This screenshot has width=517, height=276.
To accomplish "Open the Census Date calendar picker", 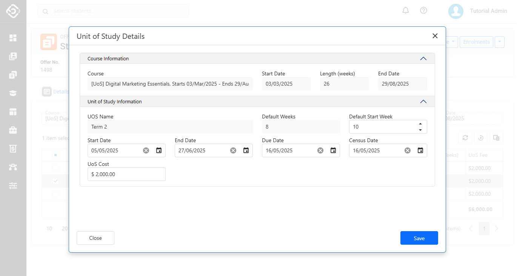I will [x=420, y=150].
